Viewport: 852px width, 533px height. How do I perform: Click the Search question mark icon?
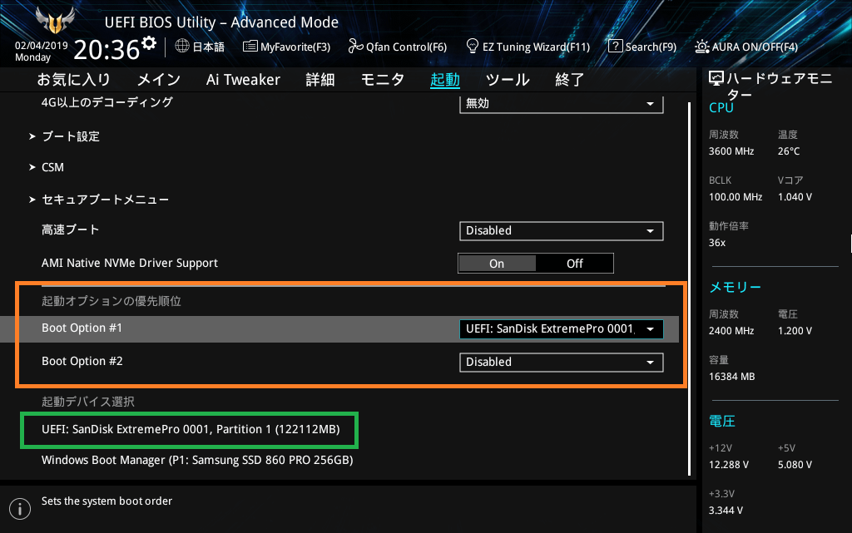615,46
